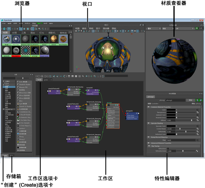Choose Phong in the create node list
Screen dimensions: 205x188
24,137
